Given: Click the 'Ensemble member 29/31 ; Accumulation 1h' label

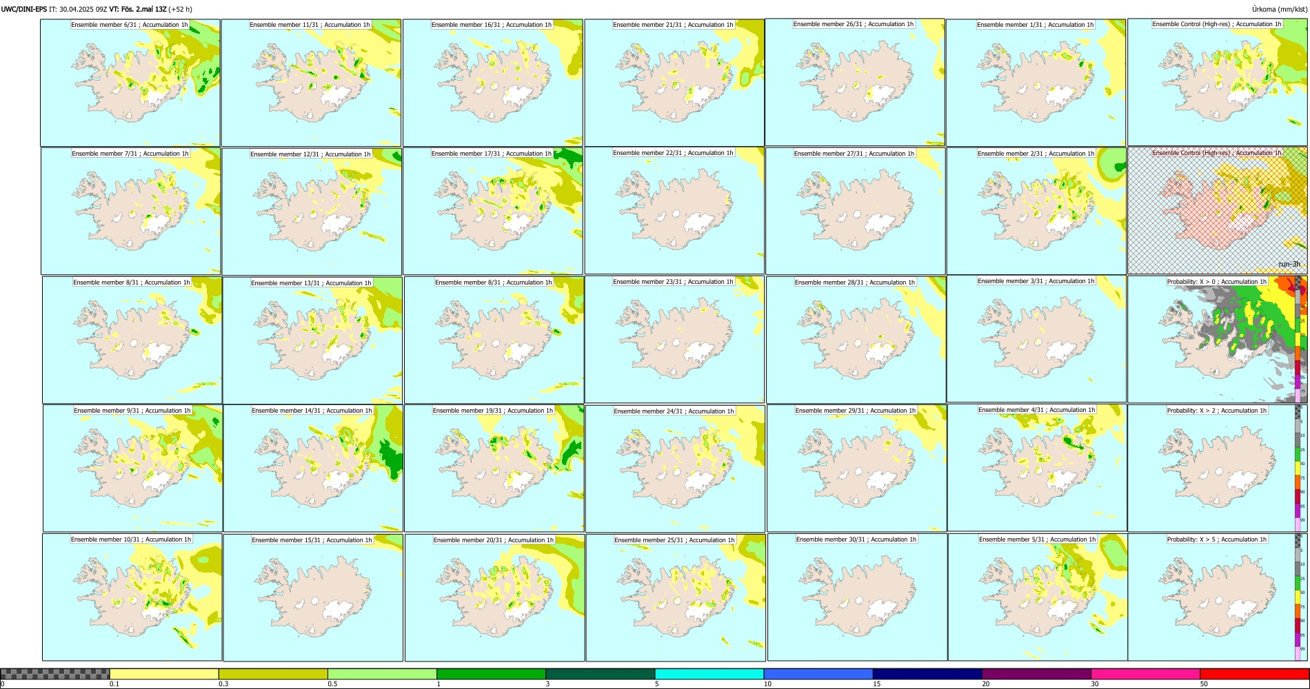Looking at the screenshot, I should pyautogui.click(x=856, y=411).
